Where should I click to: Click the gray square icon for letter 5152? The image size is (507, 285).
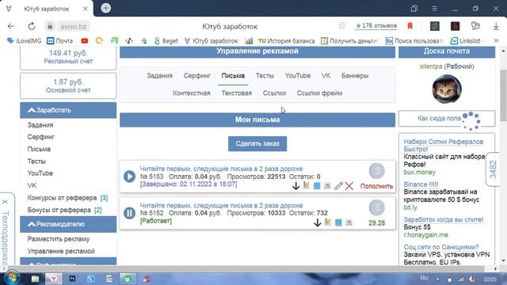[349, 222]
